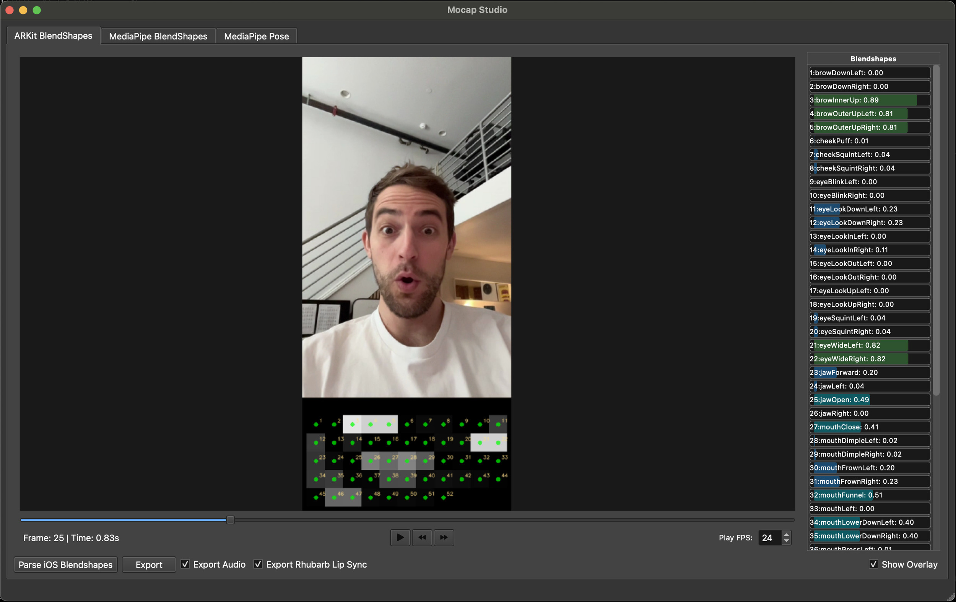Switch to the MediaPipe BlendShapes tab
The image size is (956, 602).
158,36
